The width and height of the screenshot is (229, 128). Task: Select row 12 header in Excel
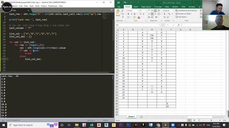[x=117, y=64]
